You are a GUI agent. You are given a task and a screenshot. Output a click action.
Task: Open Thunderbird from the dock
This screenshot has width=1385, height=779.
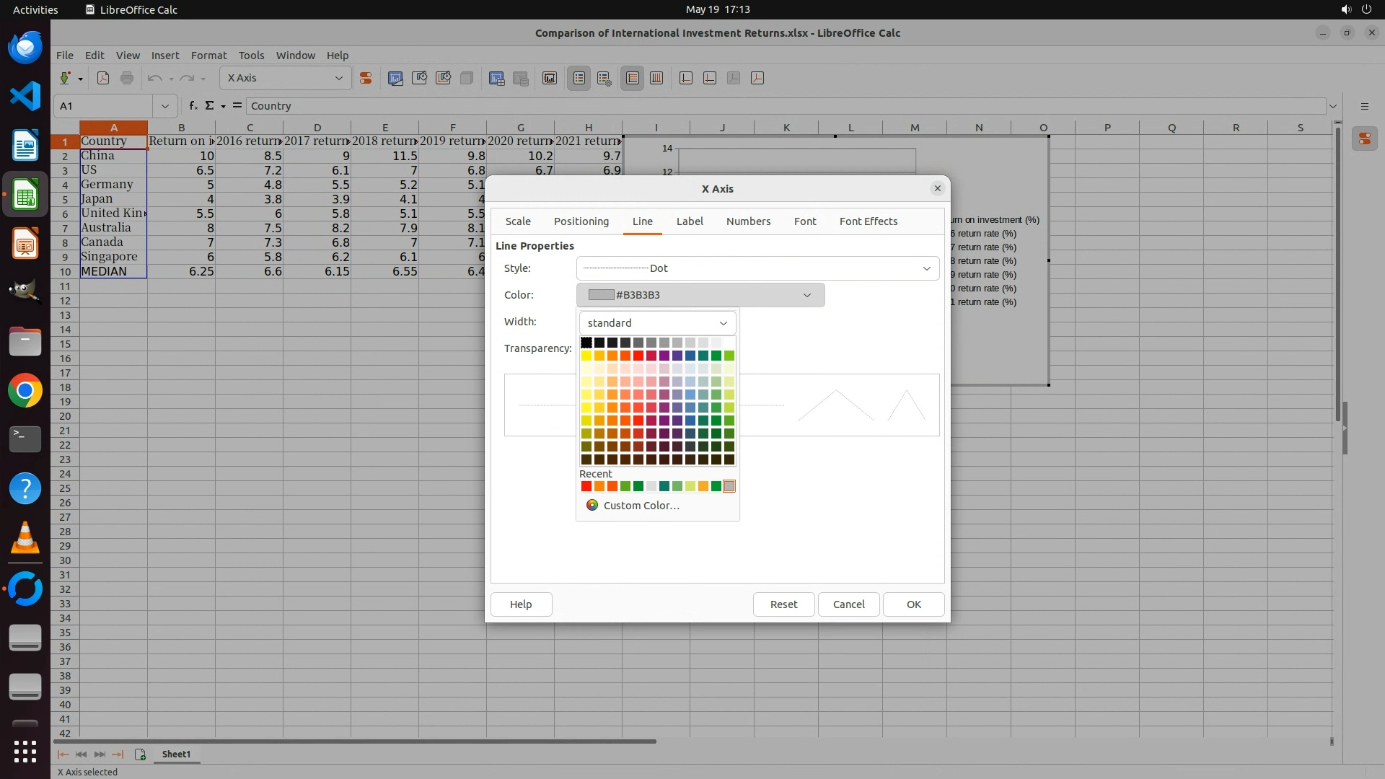pos(25,48)
